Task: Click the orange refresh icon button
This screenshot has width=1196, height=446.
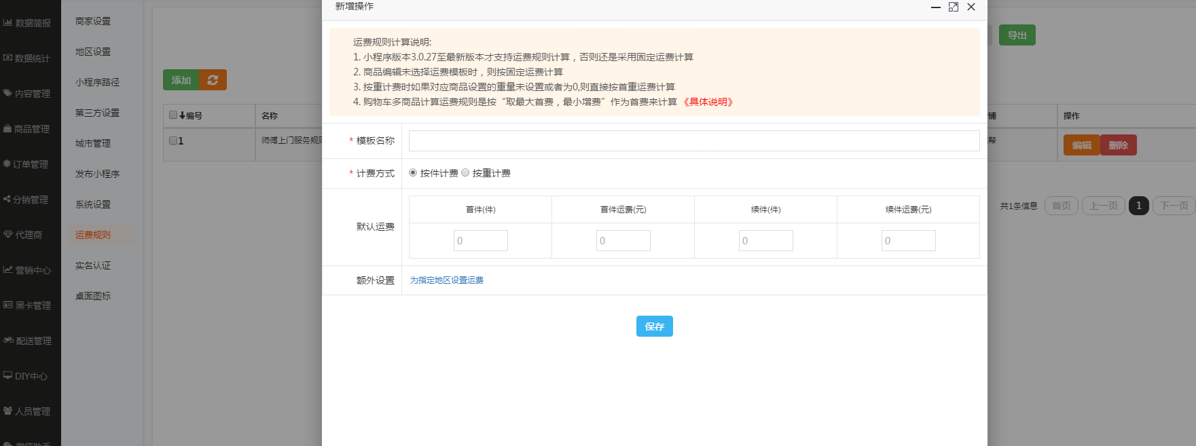Action: tap(213, 80)
